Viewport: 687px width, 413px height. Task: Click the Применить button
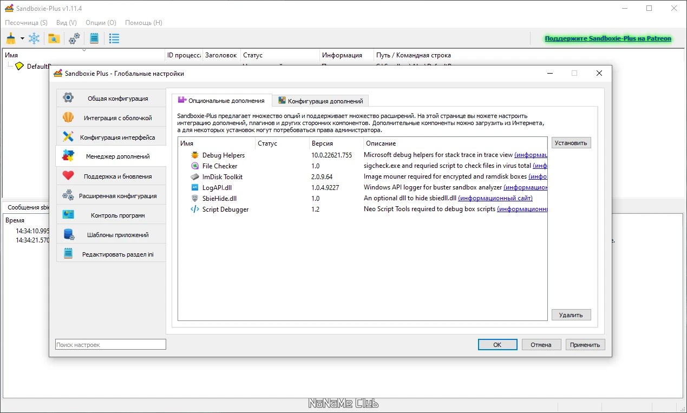tap(585, 344)
